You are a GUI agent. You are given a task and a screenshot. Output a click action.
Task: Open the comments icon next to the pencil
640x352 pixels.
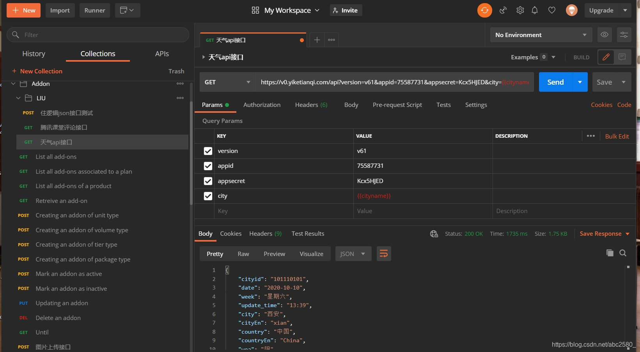tap(622, 57)
